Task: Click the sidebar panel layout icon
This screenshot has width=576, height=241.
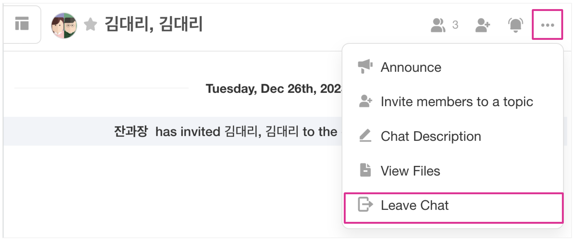Action: coord(22,24)
